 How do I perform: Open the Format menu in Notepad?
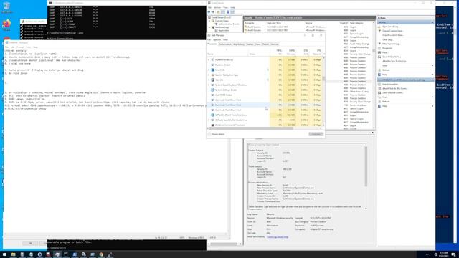[x=20, y=47]
